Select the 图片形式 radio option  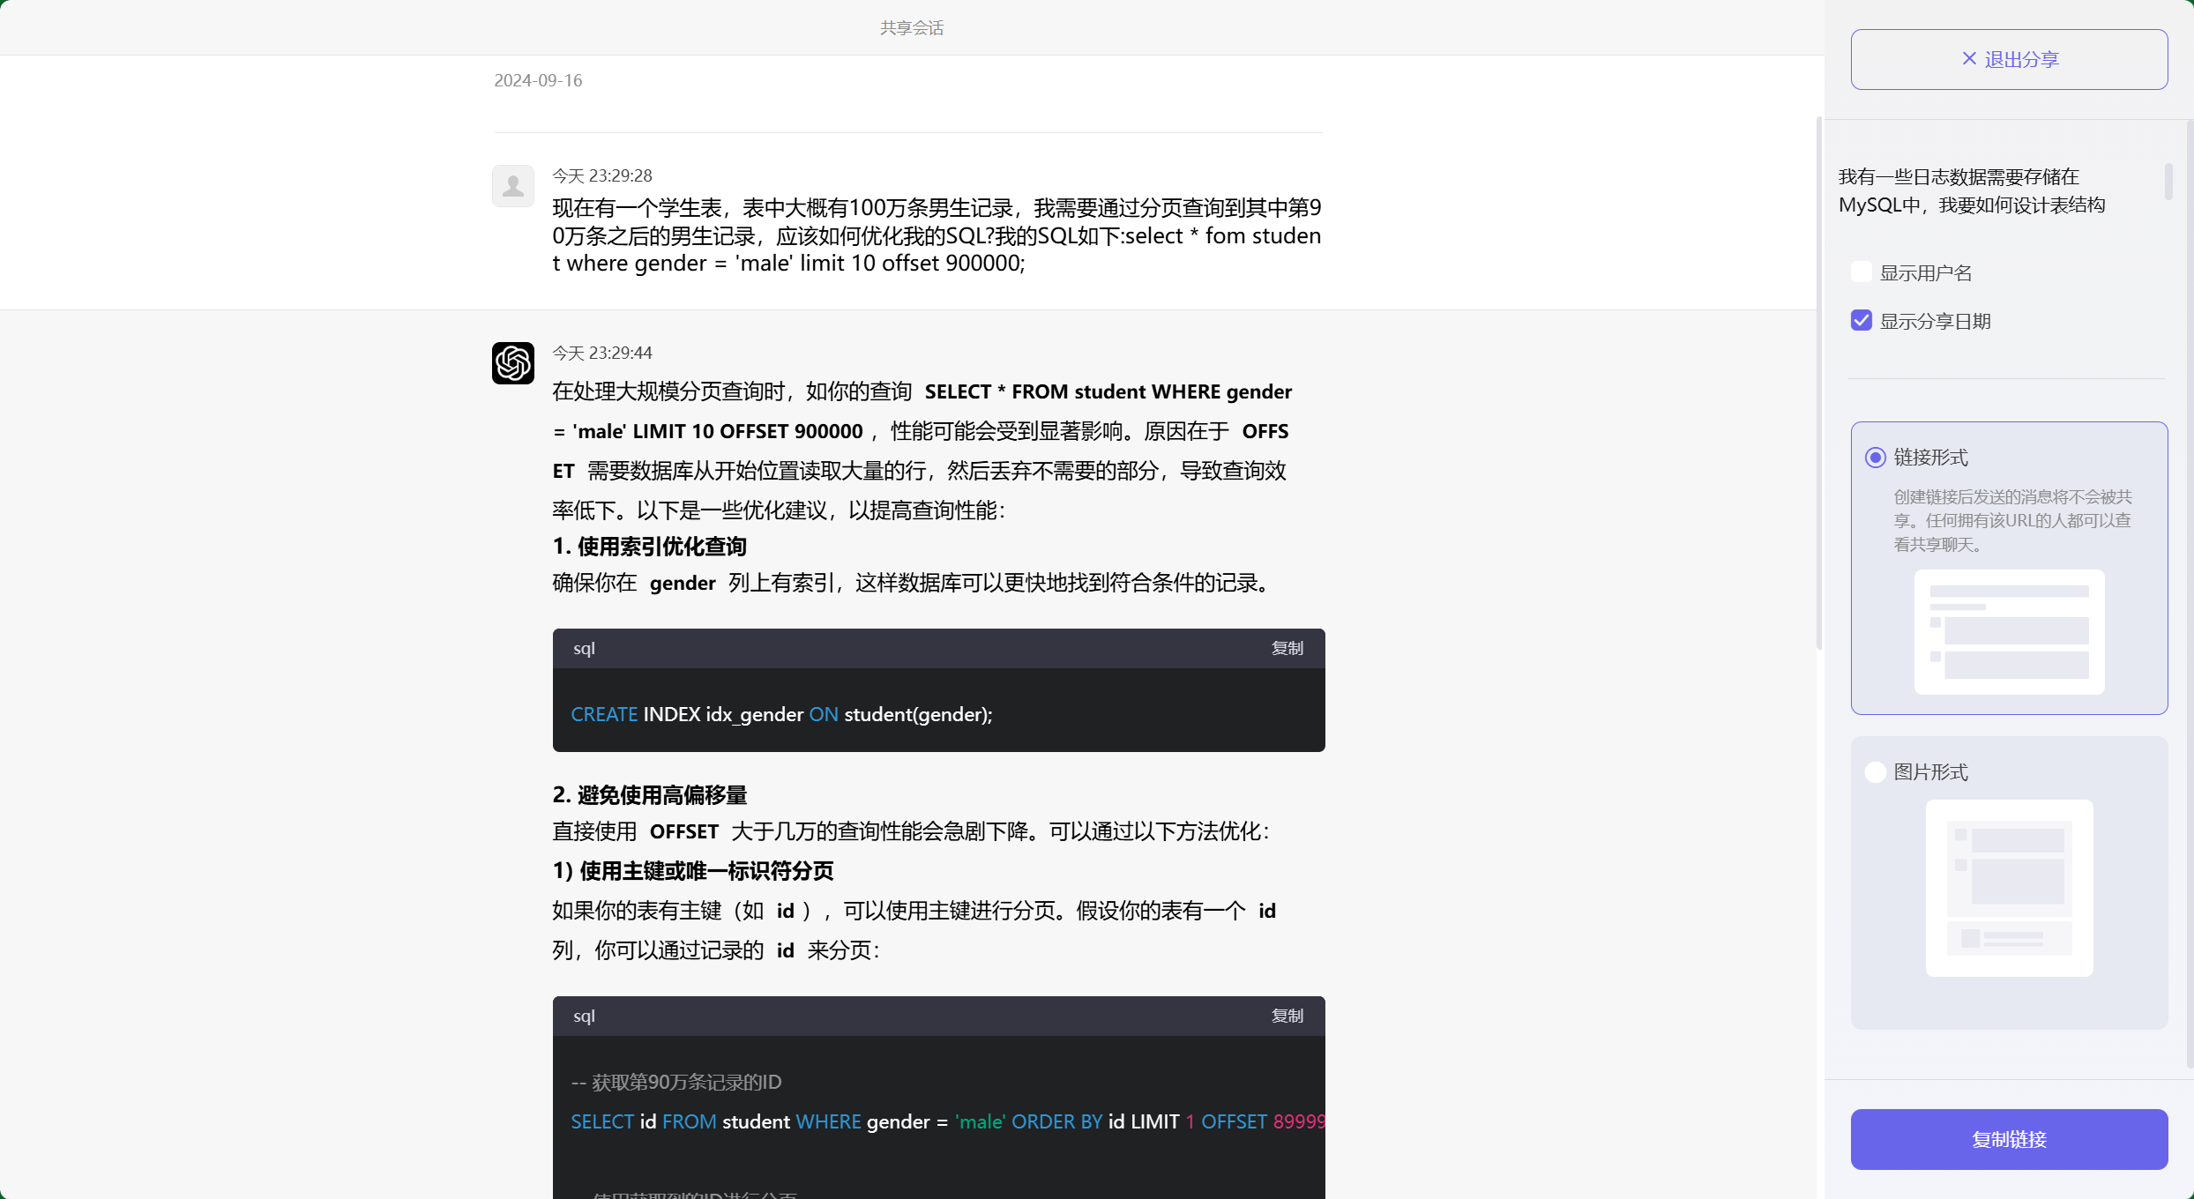tap(1875, 771)
